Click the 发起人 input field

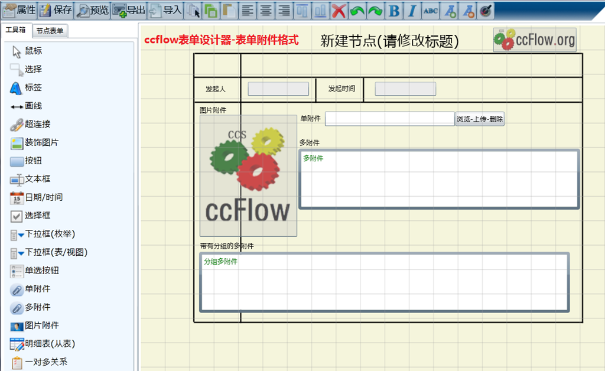278,89
